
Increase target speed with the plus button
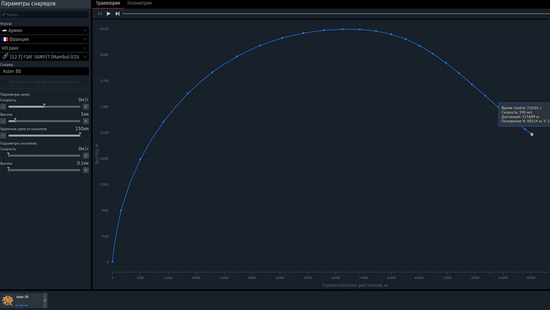tap(86, 107)
